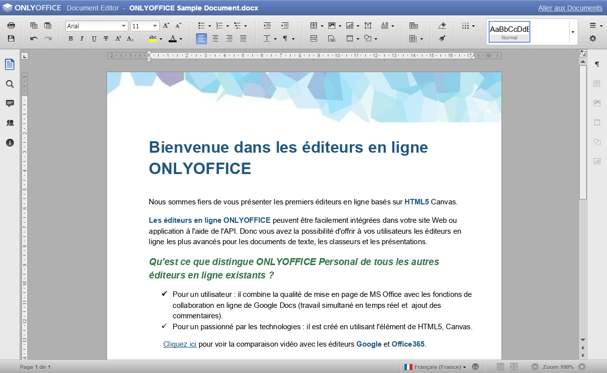Redo the last action

[x=48, y=38]
